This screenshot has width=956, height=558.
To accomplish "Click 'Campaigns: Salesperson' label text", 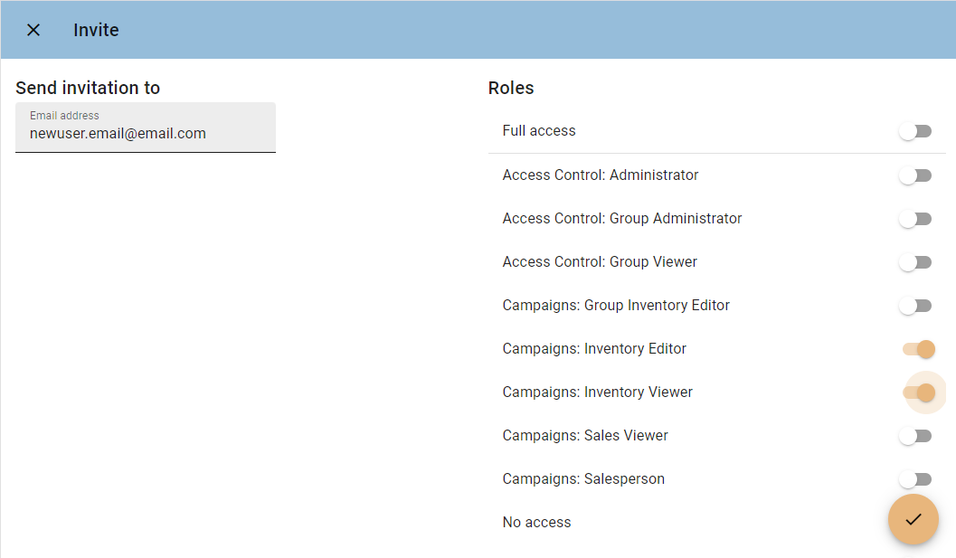I will click(583, 478).
